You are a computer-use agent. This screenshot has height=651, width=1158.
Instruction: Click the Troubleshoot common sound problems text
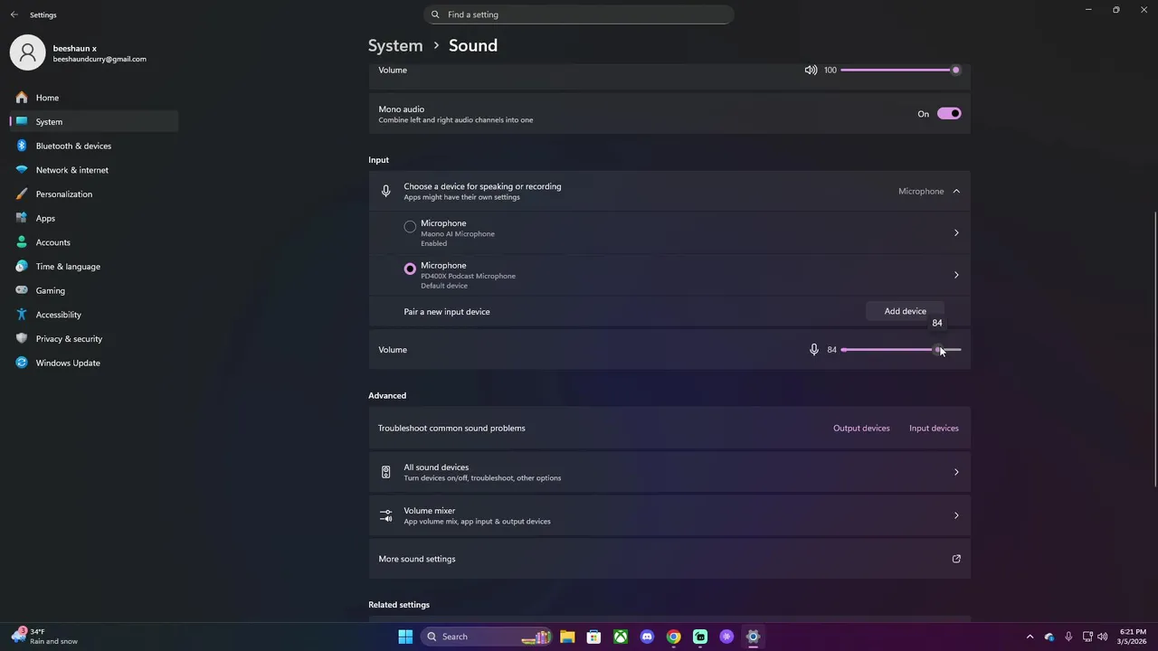pos(451,428)
